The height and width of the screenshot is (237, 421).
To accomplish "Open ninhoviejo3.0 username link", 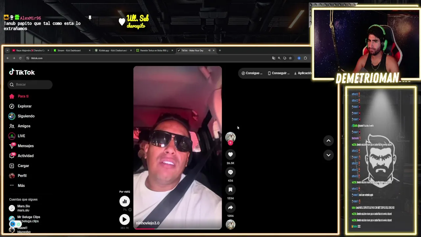I will click(148, 223).
